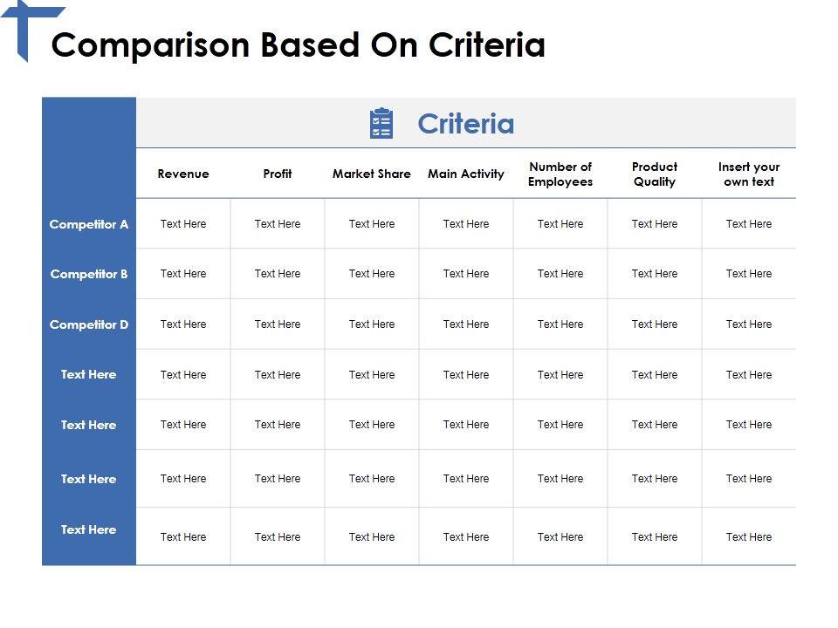This screenshot has height=628, width=838.
Task: Click the last row's Text Here label
Action: tap(89, 529)
